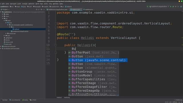
Task: Choose ButtonModel completion suggestion
Action: tap(94, 76)
